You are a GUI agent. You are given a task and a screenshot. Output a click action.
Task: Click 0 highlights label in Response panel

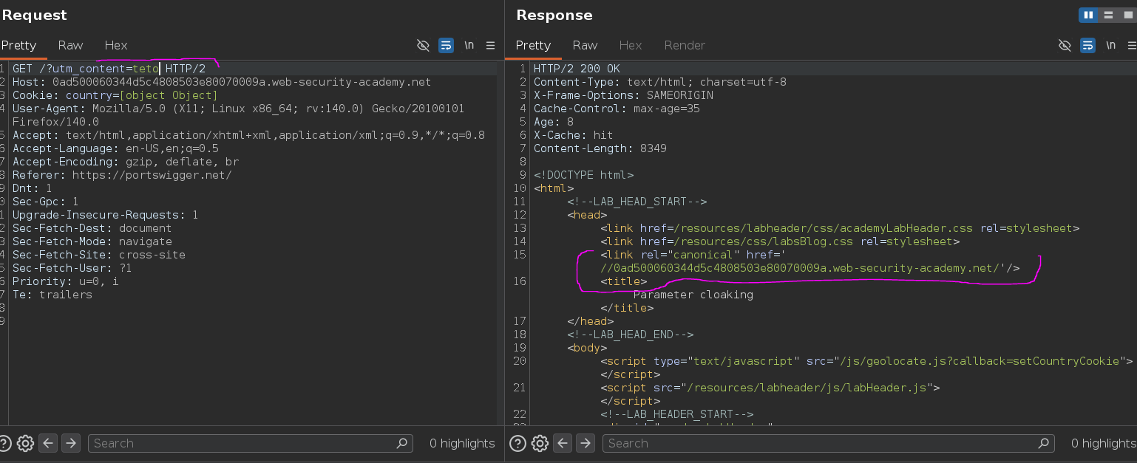pos(1104,443)
